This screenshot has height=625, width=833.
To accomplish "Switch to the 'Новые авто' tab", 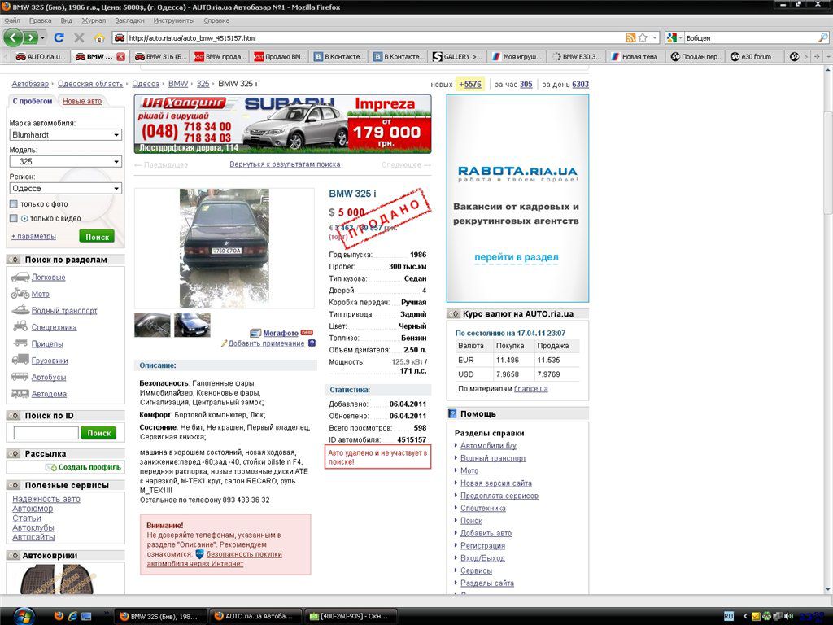I will click(x=82, y=101).
